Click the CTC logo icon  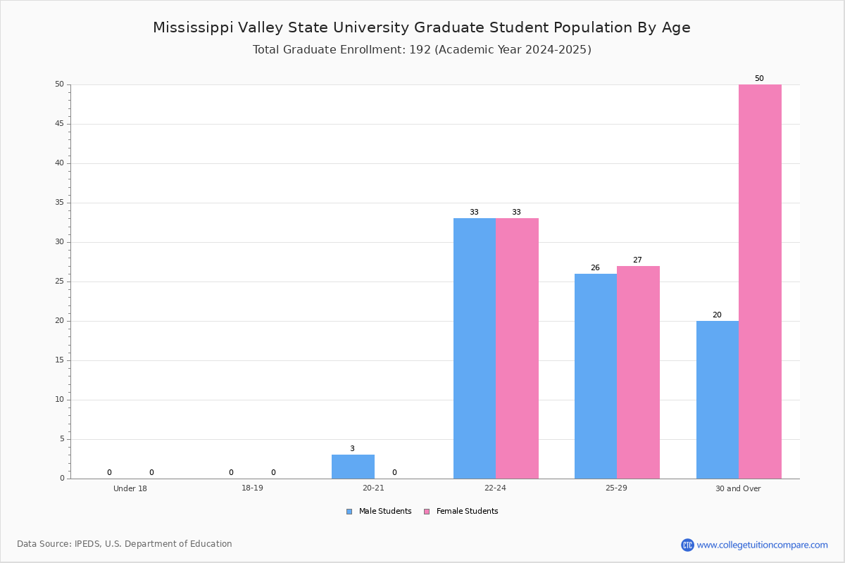[687, 545]
